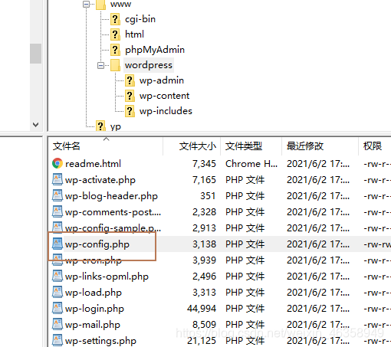Click the wp-login.php file icon
The image size is (391, 347).
click(58, 308)
